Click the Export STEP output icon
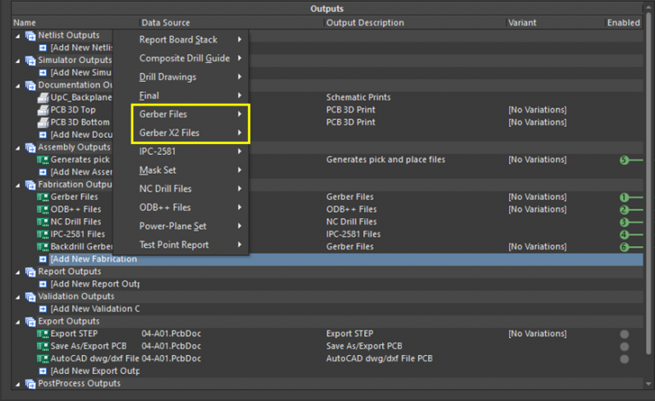655x401 pixels. (x=43, y=334)
